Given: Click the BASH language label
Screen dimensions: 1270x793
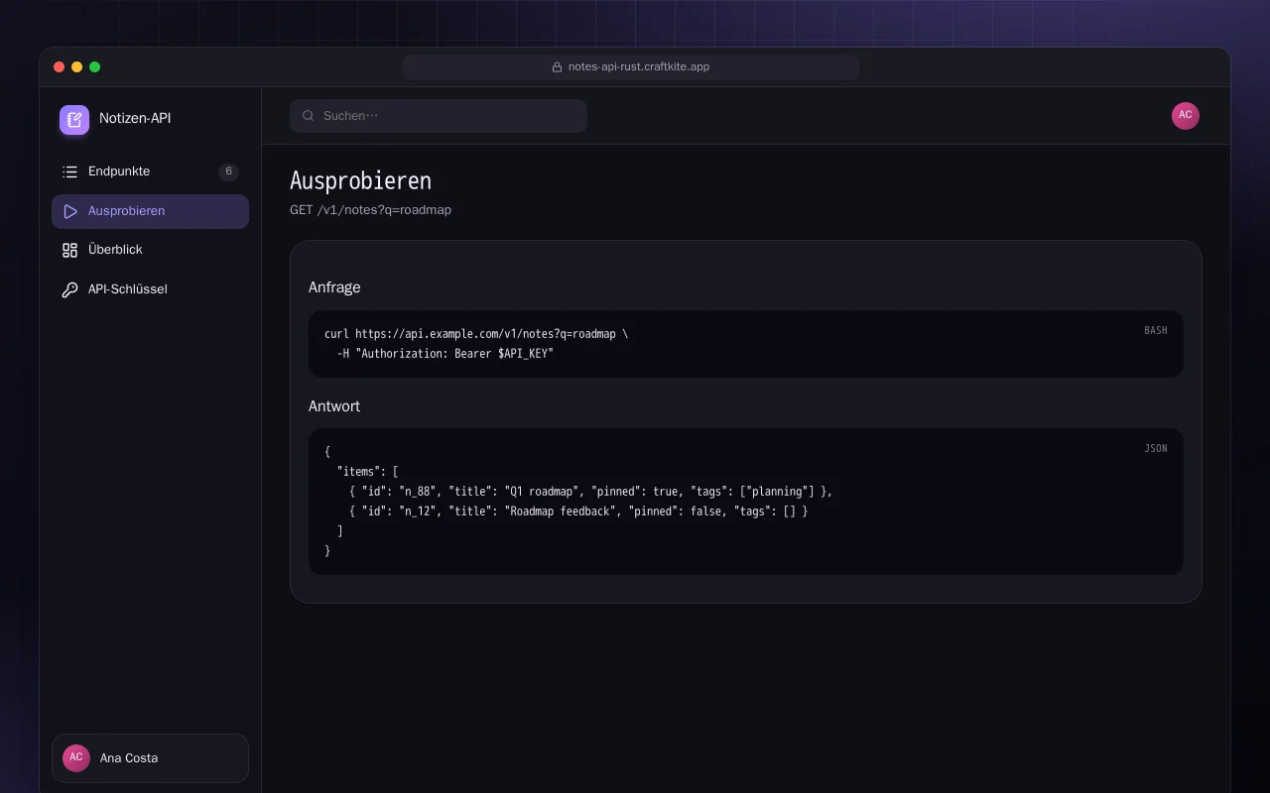Looking at the screenshot, I should point(1156,330).
